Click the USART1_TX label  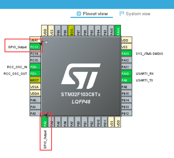(144, 80)
